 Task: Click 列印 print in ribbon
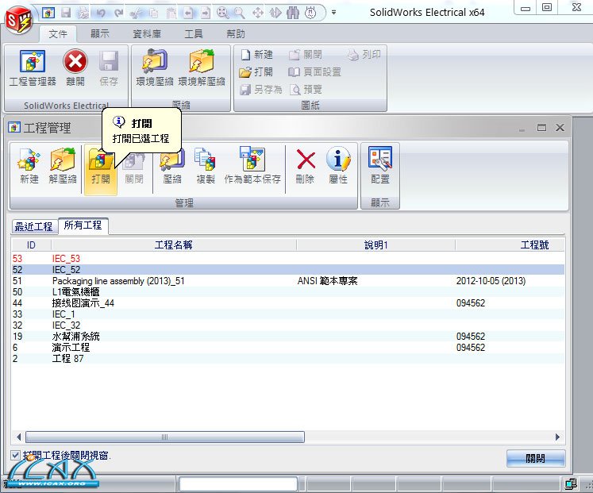click(364, 55)
